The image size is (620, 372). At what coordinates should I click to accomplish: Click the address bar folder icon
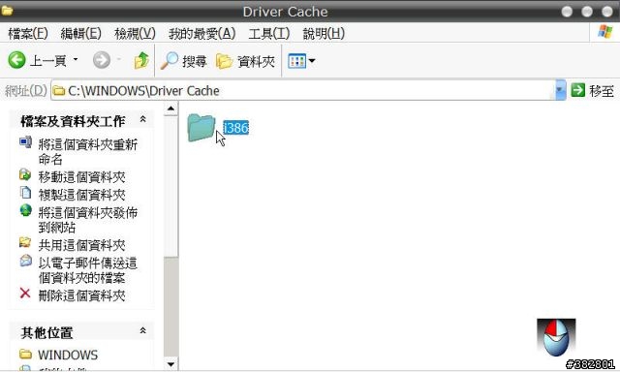59,91
